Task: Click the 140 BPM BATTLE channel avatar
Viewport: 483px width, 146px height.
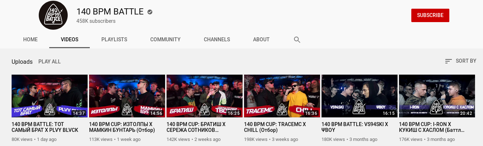Action: coord(53,15)
